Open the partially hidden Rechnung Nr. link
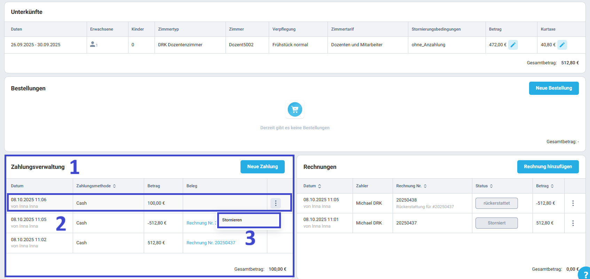Image resolution: width=590 pixels, height=279 pixels. 201,223
